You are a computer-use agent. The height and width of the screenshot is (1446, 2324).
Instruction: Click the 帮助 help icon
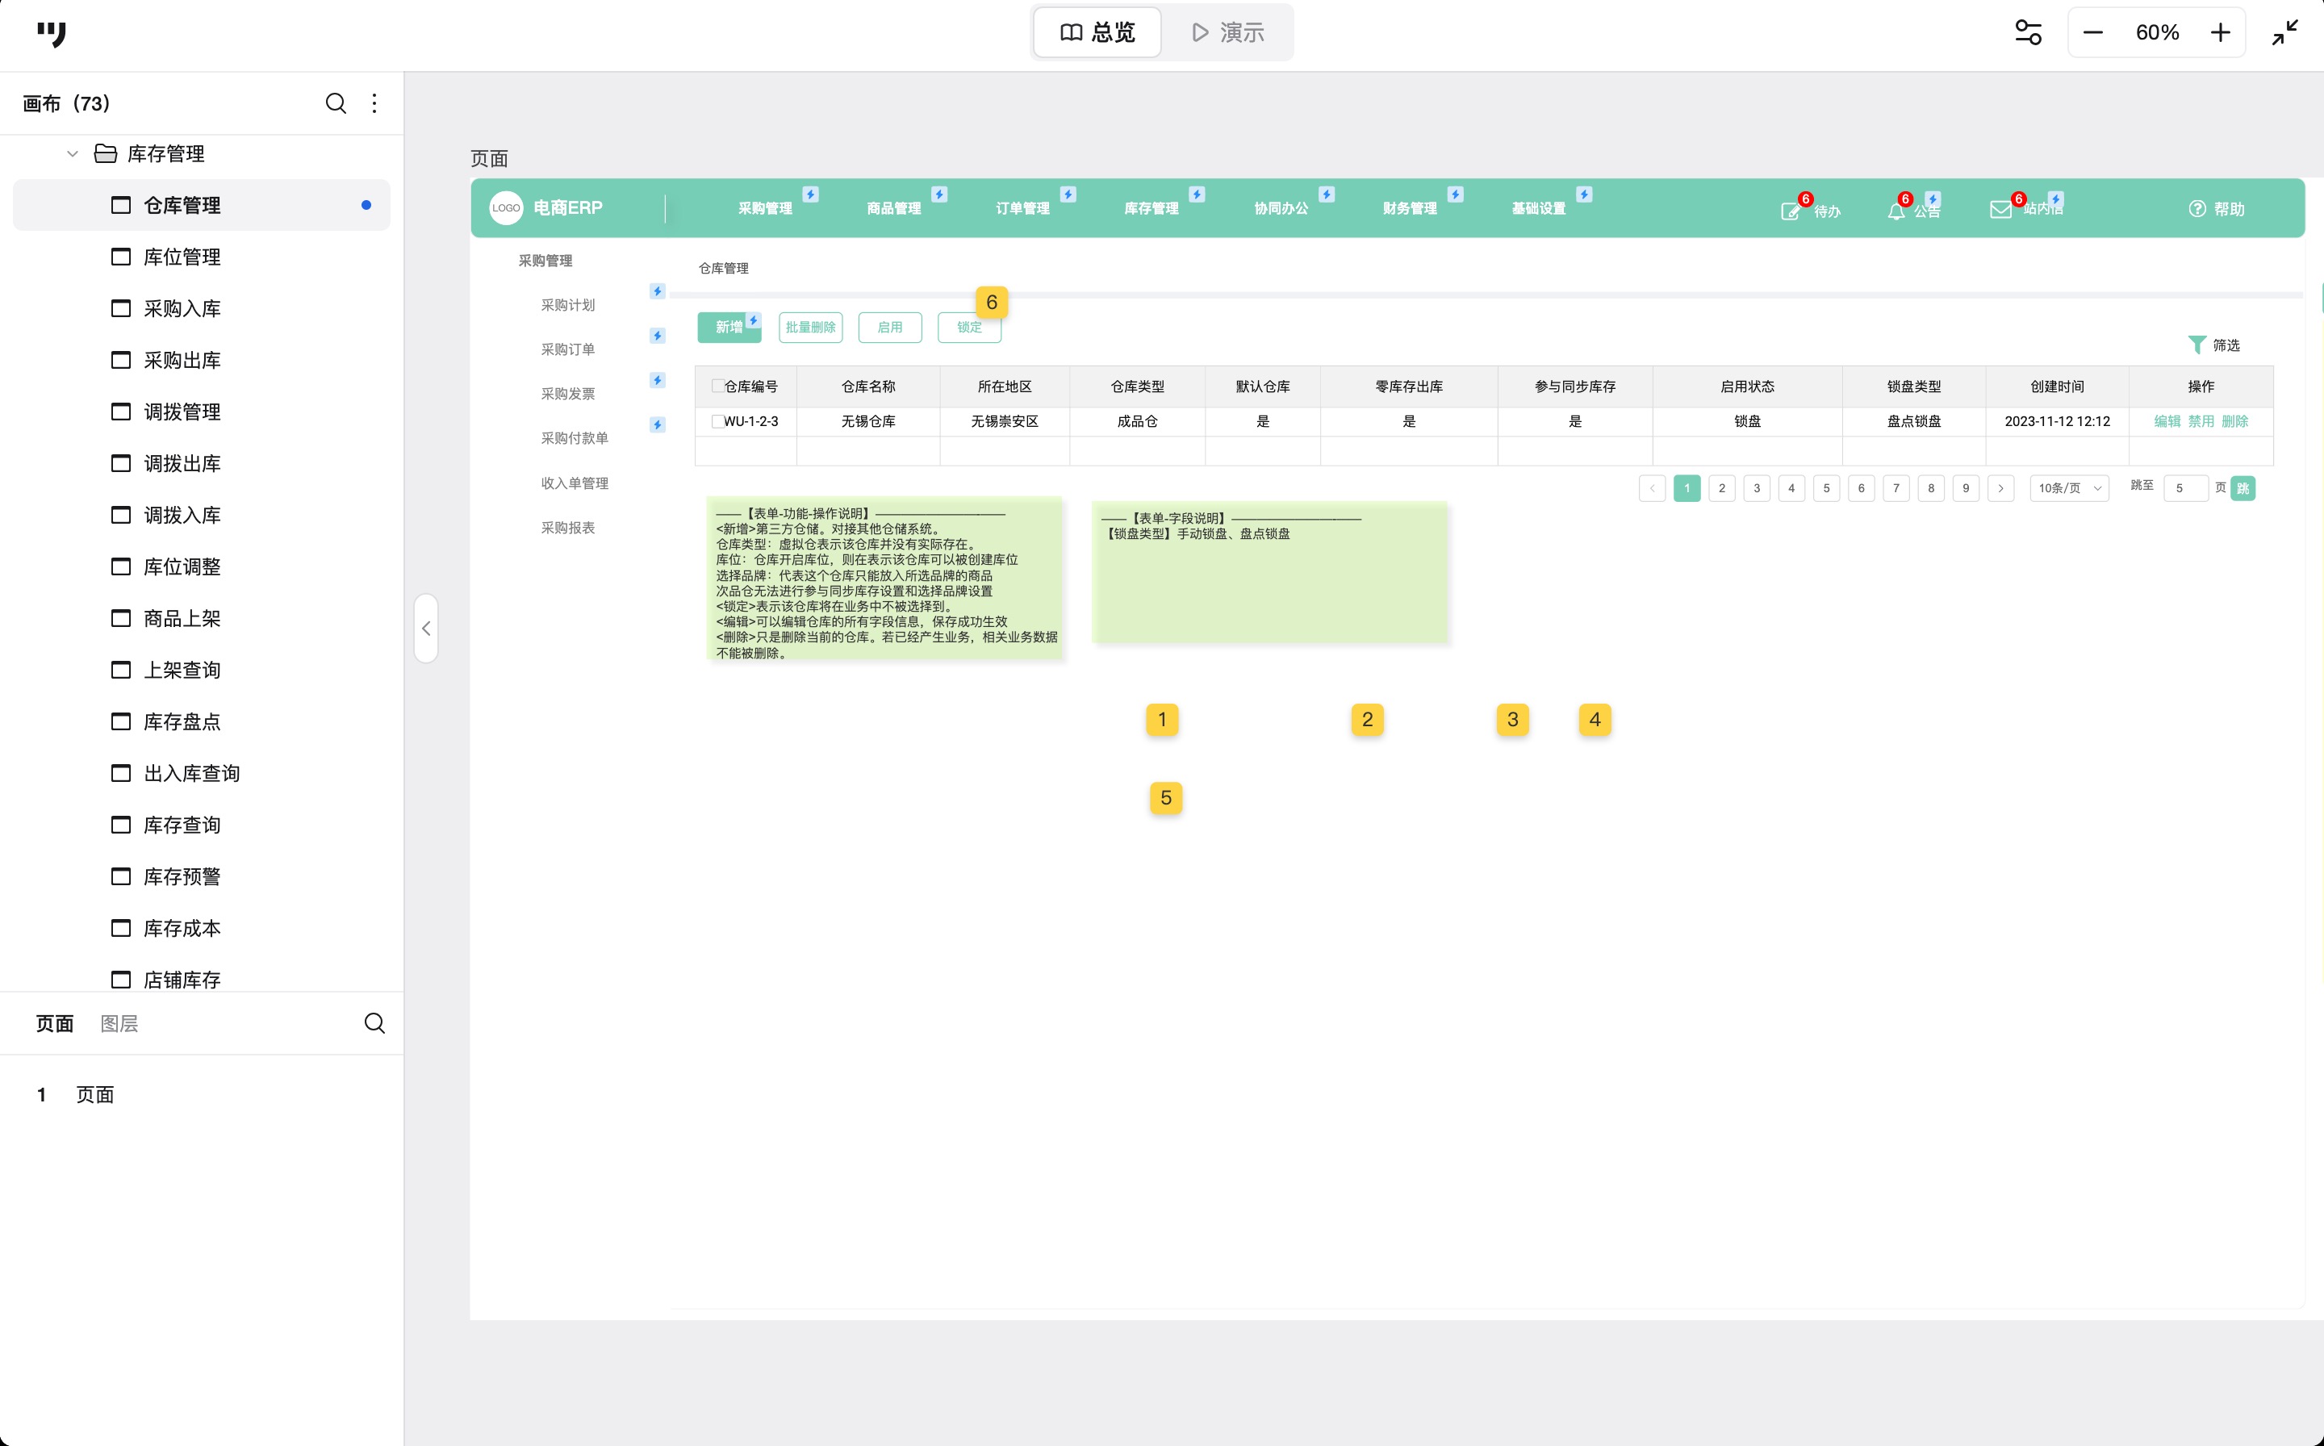[x=2197, y=208]
